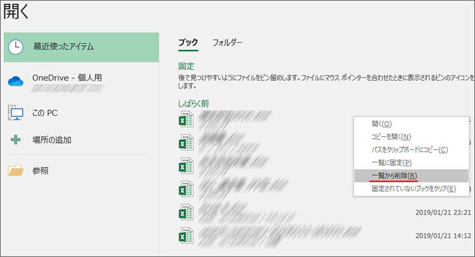
Task: Switch to the フォルダー tab
Action: click(227, 42)
